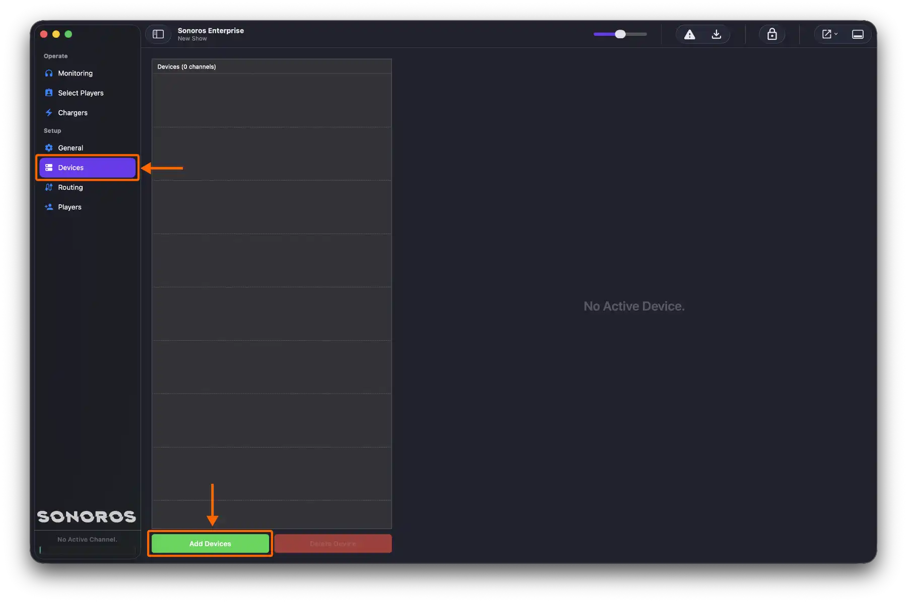Screen dimensions: 907x603
Task: Open the Players setup page
Action: coord(87,207)
